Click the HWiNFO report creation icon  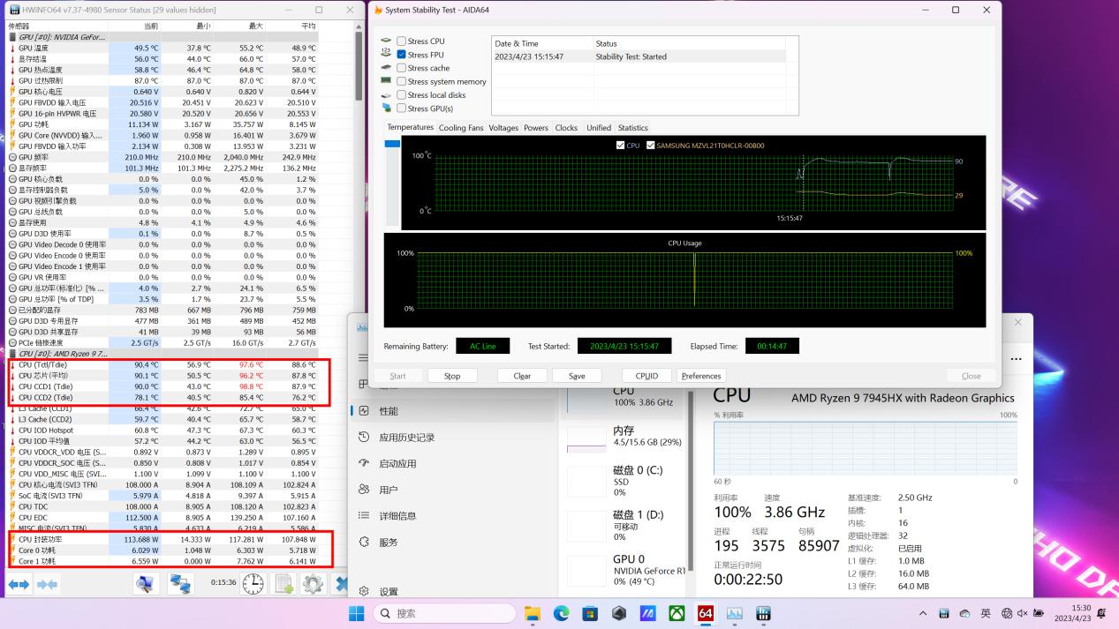(x=284, y=583)
